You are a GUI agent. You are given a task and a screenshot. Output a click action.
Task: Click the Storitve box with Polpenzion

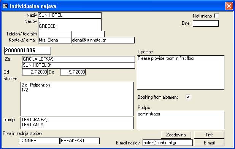pos(77,99)
